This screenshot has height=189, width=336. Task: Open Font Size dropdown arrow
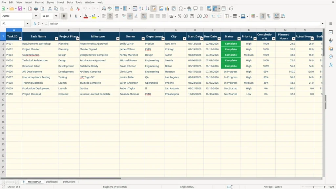56,16
